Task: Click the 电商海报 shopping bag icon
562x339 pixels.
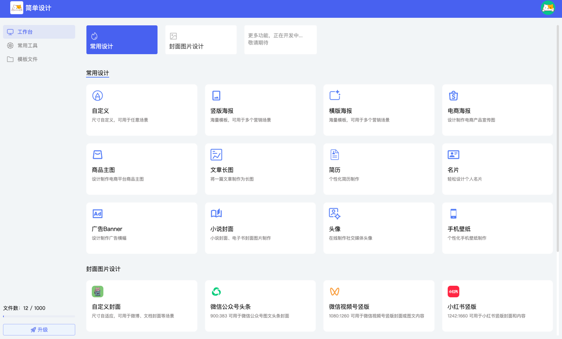Action: click(453, 96)
